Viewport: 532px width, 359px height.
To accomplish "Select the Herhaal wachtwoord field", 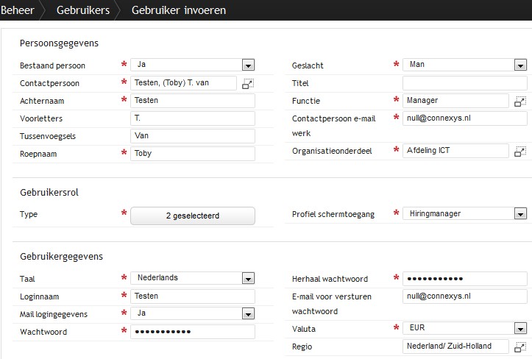I will (x=465, y=279).
